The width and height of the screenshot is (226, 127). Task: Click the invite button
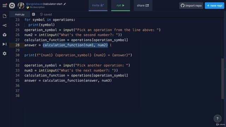(98, 6)
